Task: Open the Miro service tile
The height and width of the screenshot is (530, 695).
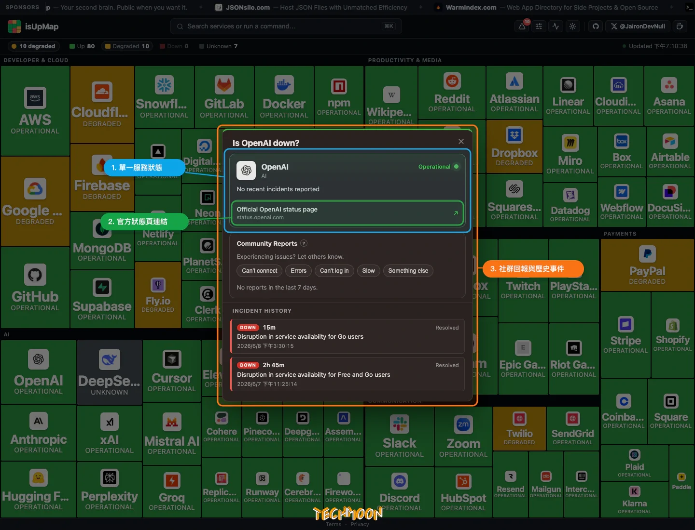Action: click(x=570, y=155)
